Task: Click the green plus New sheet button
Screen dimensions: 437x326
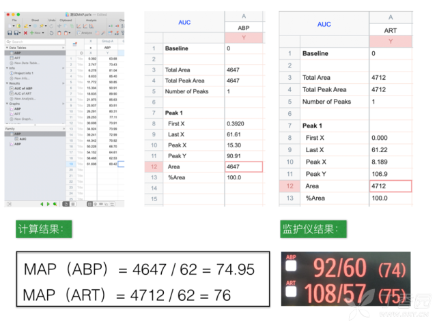Action: [x=32, y=33]
